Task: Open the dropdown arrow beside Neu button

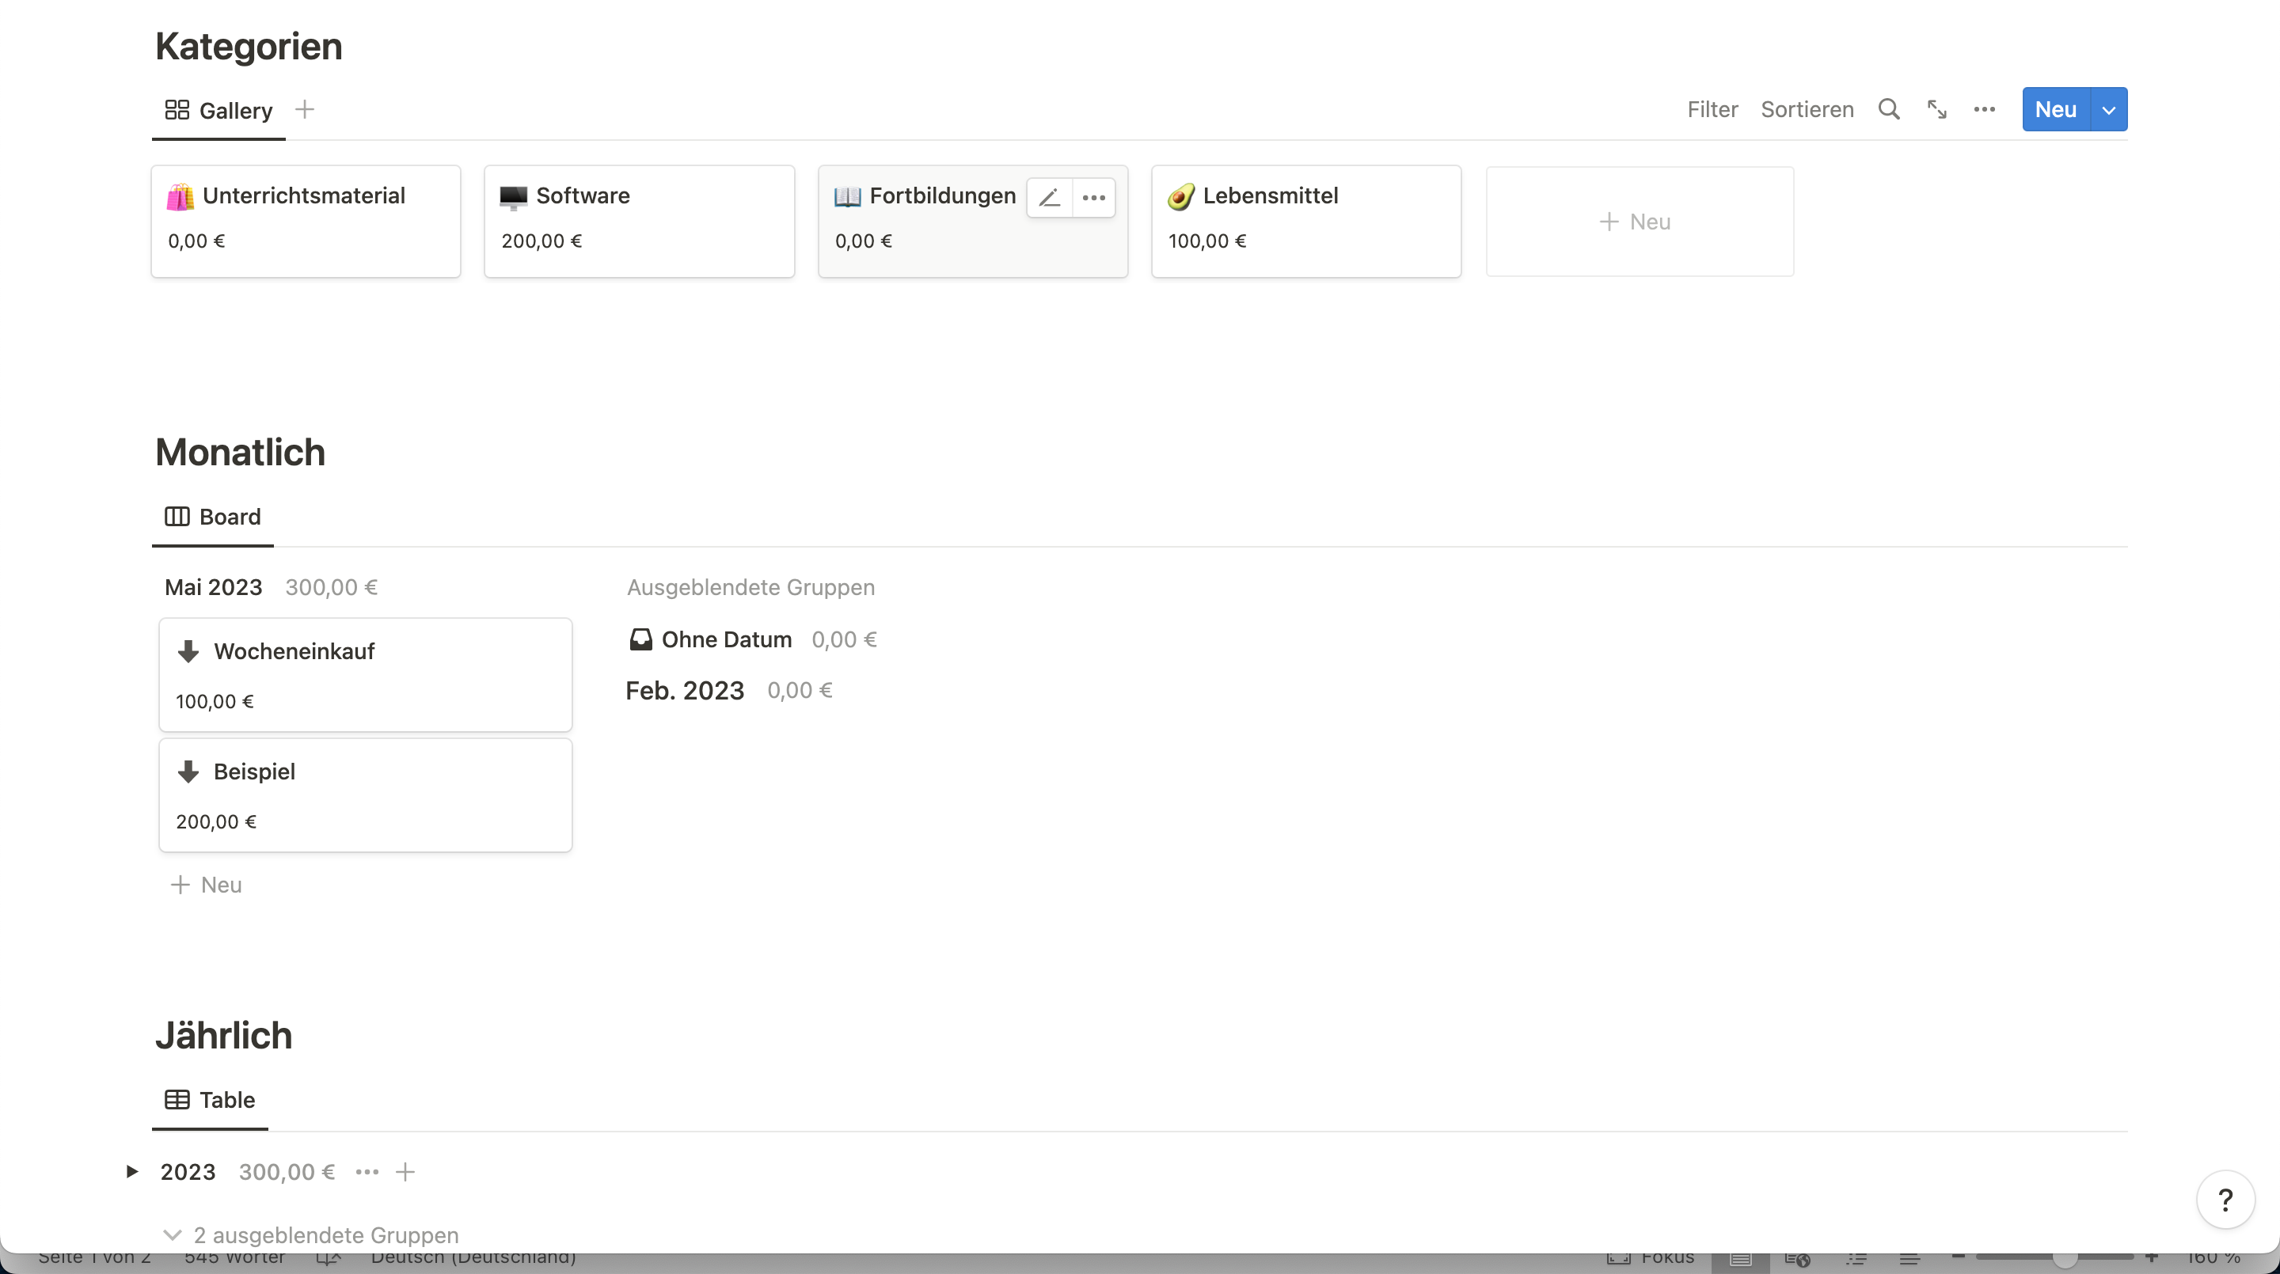Action: point(2108,110)
